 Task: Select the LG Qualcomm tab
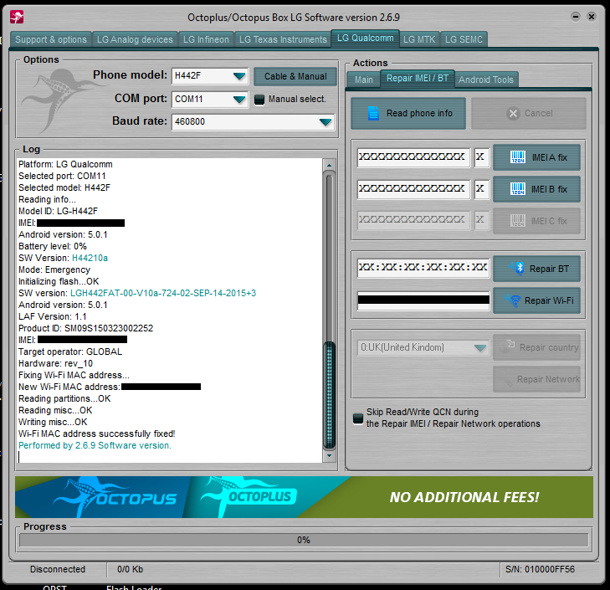click(365, 38)
